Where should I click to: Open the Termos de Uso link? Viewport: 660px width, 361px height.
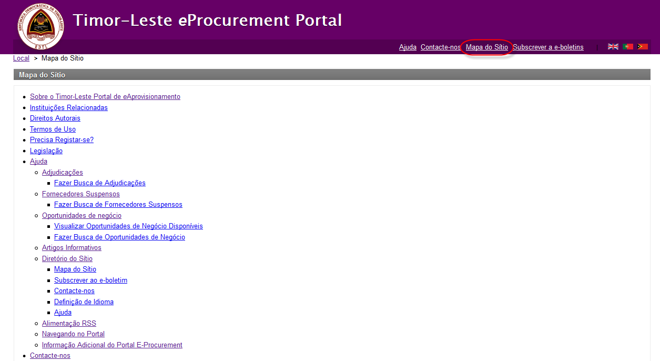click(53, 129)
